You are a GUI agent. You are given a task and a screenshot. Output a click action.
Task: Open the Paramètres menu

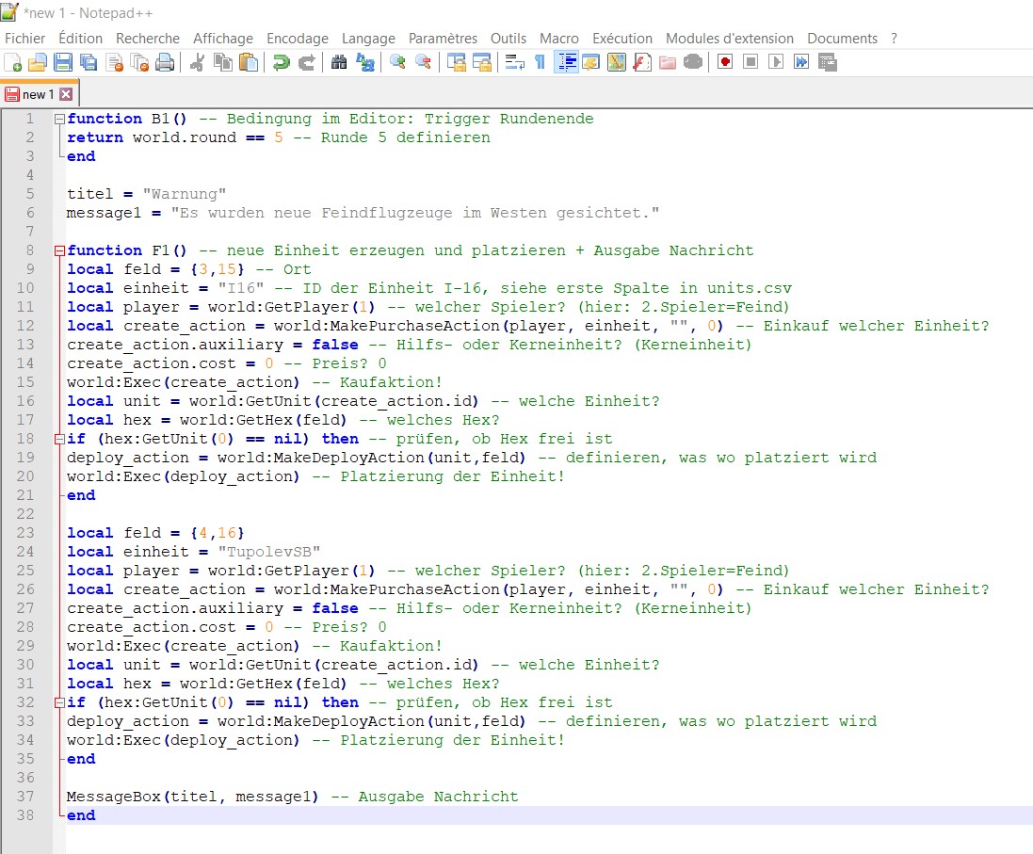[443, 39]
